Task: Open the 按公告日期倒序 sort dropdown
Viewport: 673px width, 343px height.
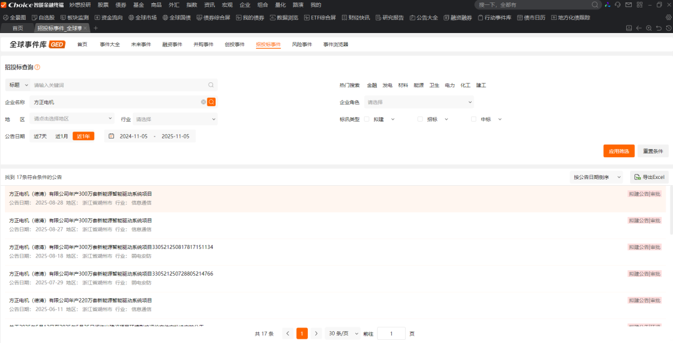Action: 597,177
